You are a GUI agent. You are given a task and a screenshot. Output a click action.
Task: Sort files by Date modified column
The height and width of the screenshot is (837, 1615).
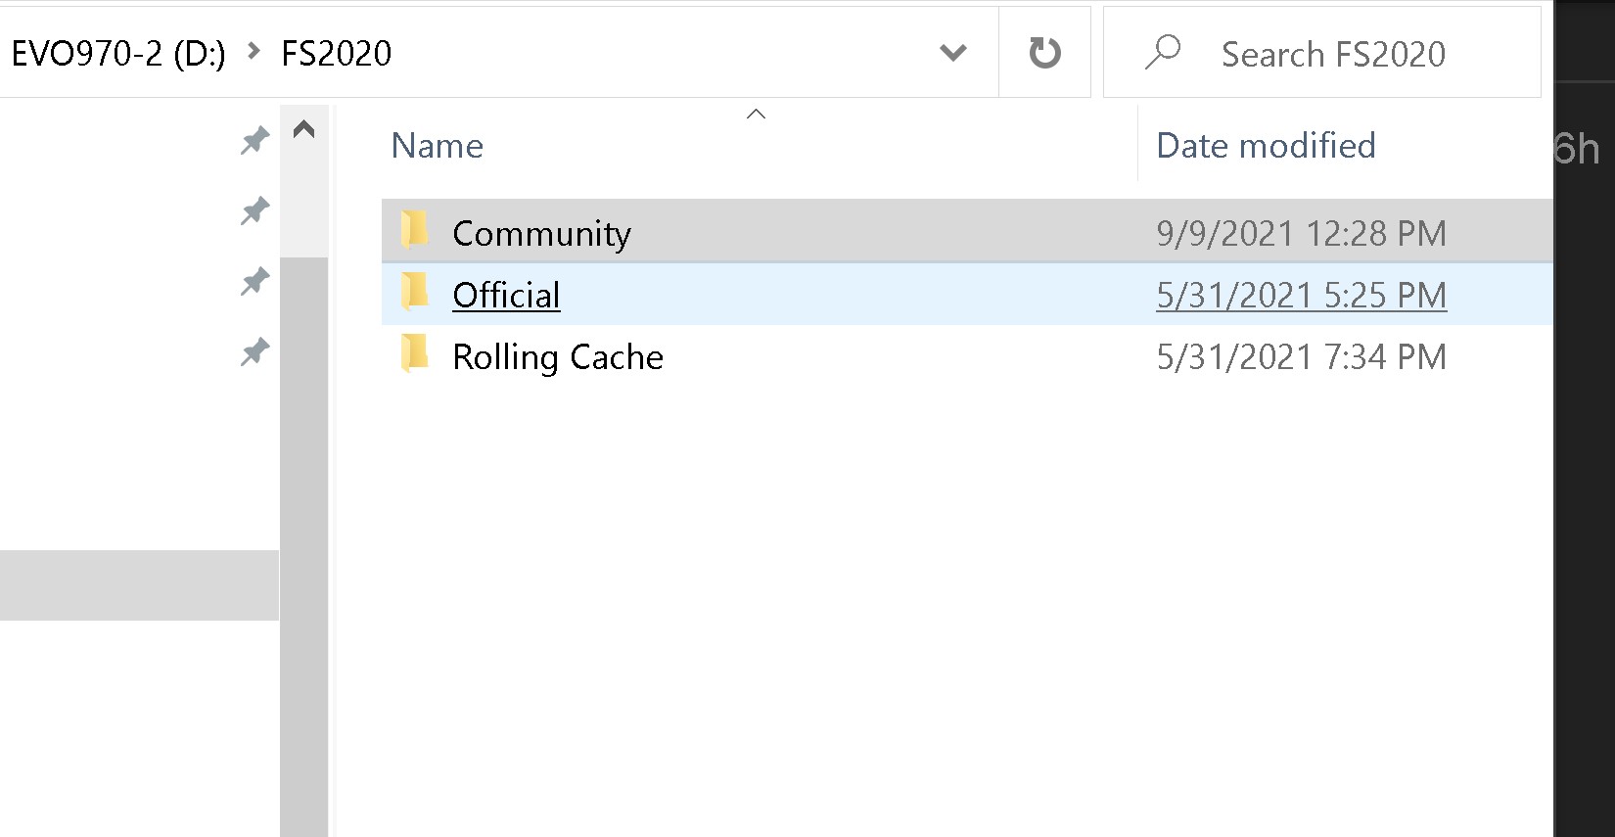1266,146
